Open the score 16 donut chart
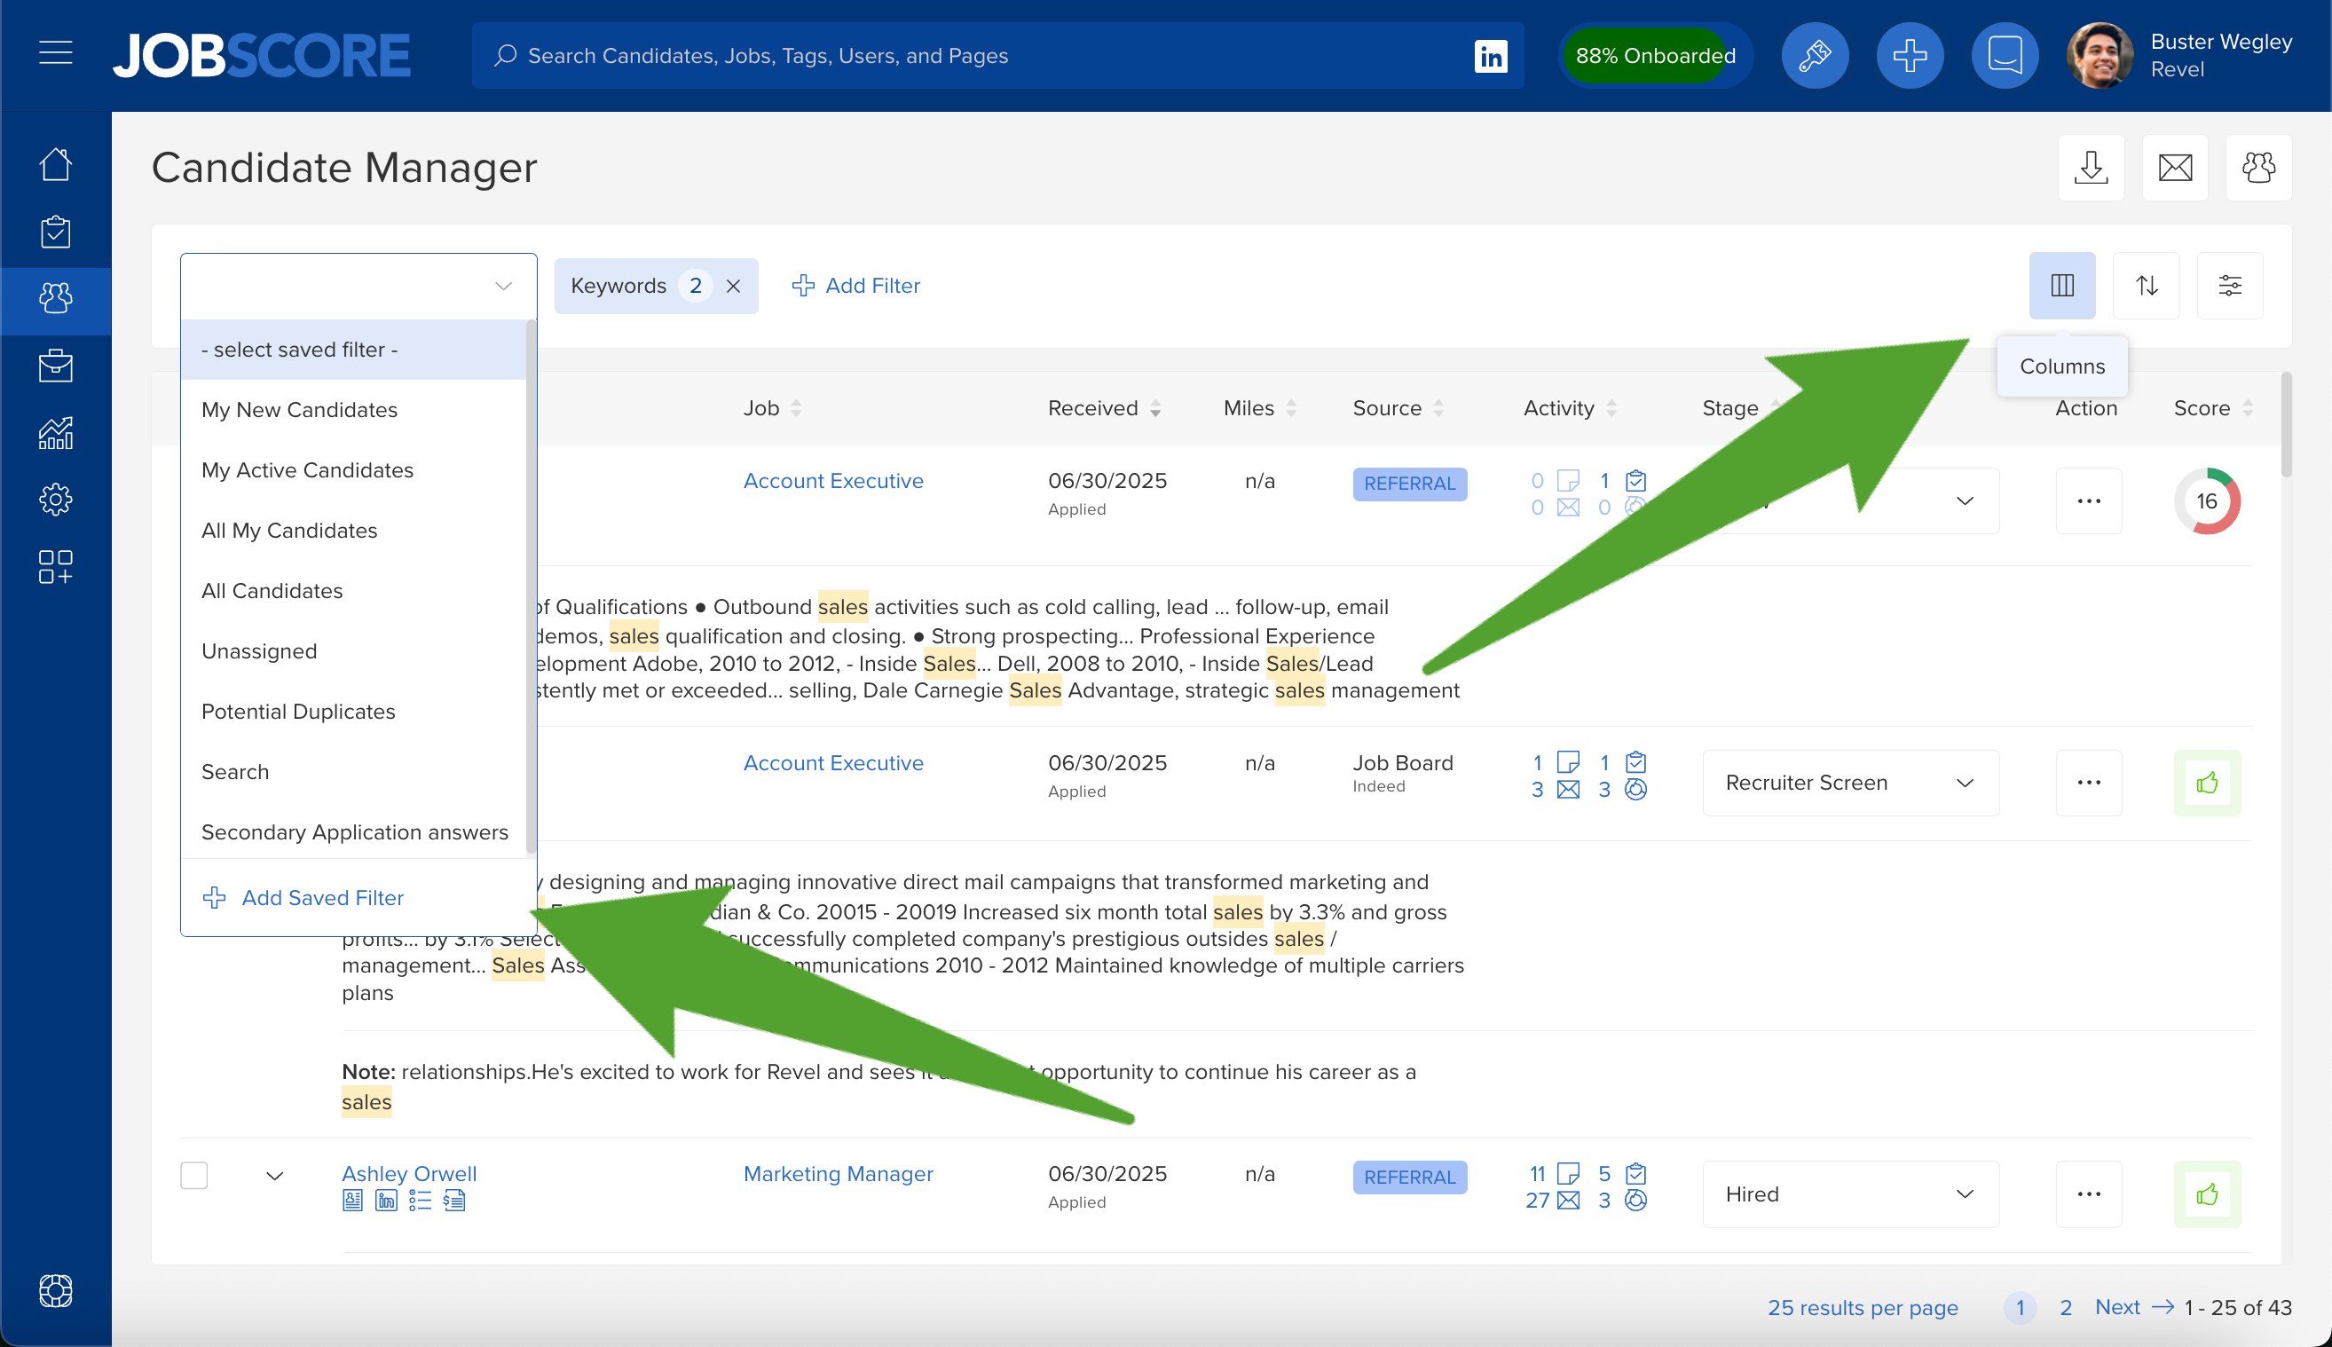The width and height of the screenshot is (2332, 1347). click(2206, 500)
